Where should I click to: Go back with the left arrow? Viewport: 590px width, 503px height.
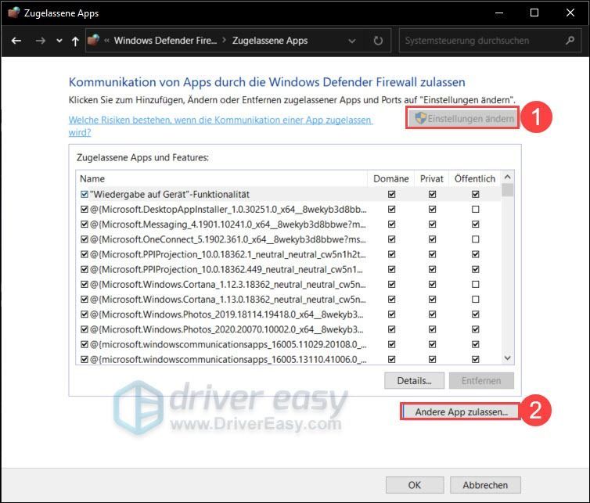coord(16,41)
